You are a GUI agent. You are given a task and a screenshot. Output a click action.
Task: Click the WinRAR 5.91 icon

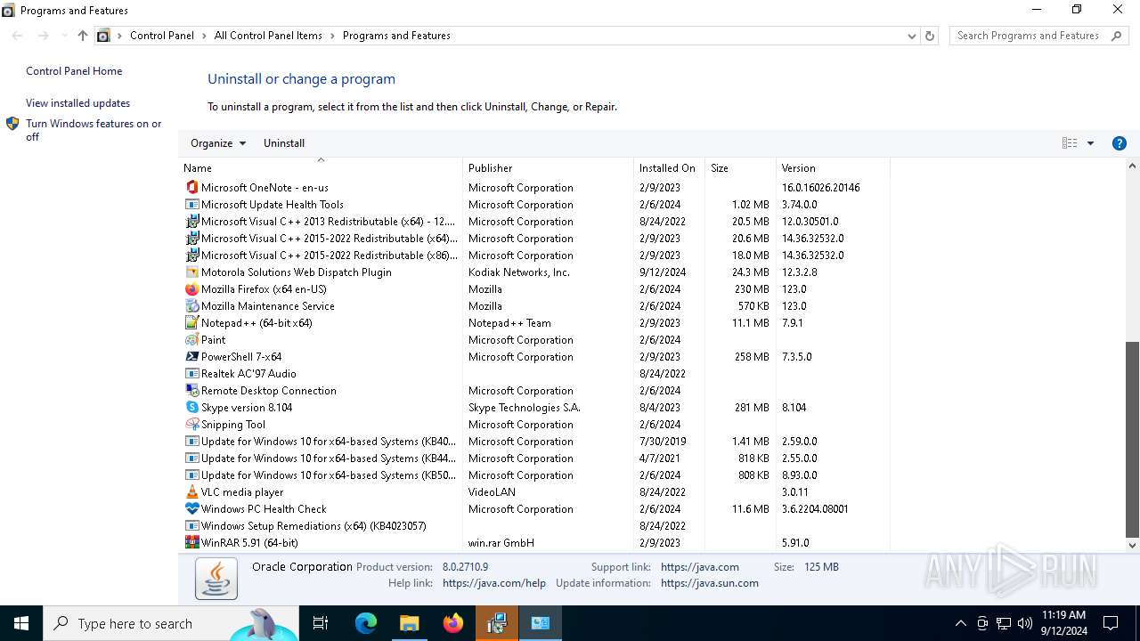pos(191,543)
